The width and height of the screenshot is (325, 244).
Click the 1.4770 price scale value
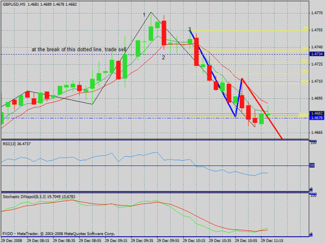pyautogui.click(x=317, y=13)
